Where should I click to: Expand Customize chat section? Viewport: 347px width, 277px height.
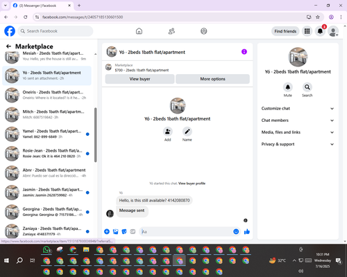pos(298,109)
